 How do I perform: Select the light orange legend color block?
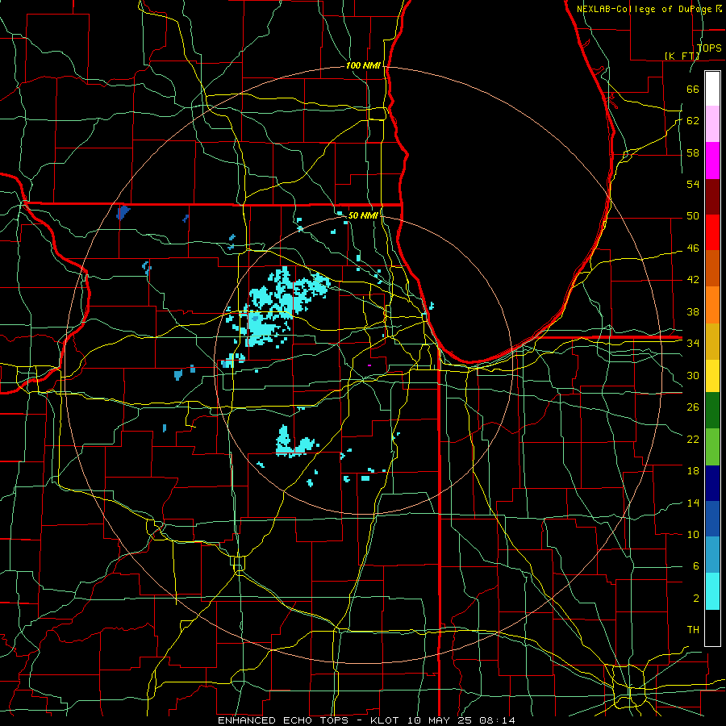pyautogui.click(x=712, y=305)
